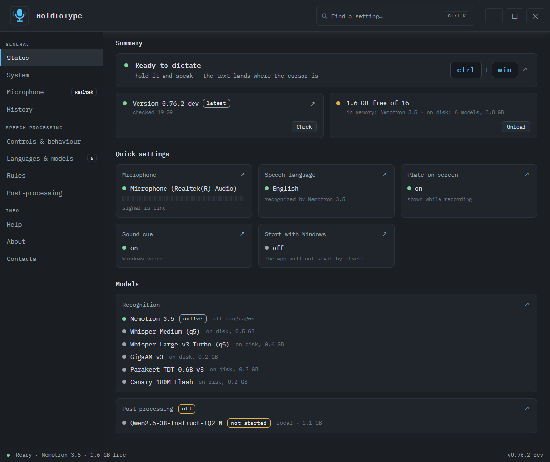Select Status in the sidebar
Image resolution: width=550 pixels, height=462 pixels.
point(52,58)
